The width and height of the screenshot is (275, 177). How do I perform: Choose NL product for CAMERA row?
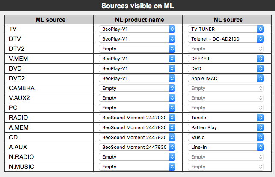[x=137, y=88]
